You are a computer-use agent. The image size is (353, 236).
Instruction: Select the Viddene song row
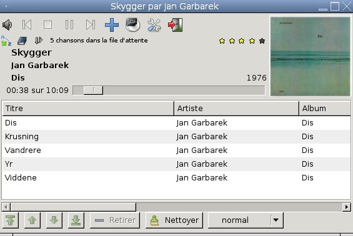[176, 178]
